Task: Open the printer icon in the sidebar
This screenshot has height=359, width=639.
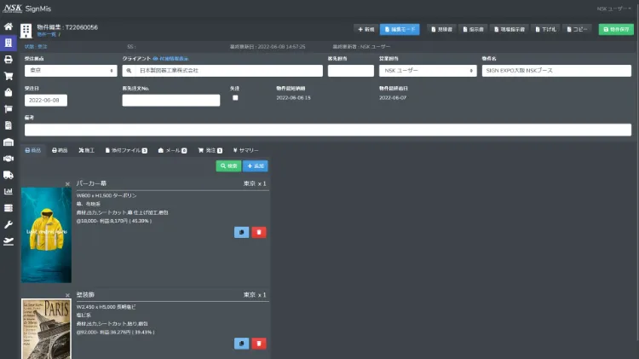Action: [x=9, y=60]
